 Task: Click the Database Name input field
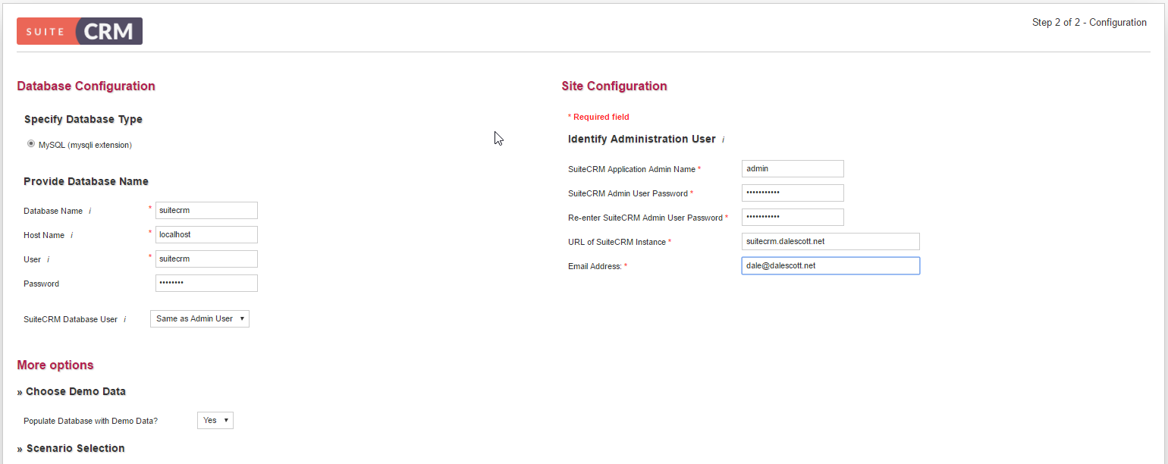pyautogui.click(x=206, y=210)
